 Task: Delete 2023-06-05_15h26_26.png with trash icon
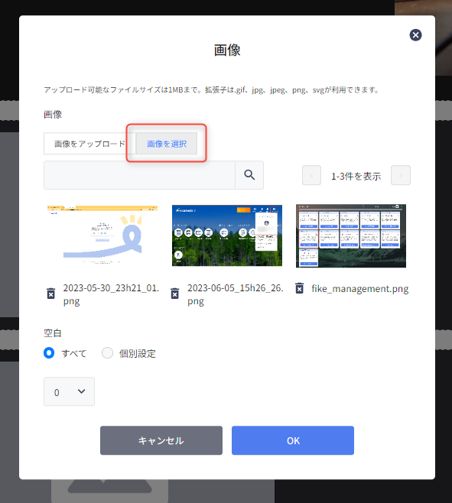(x=175, y=294)
